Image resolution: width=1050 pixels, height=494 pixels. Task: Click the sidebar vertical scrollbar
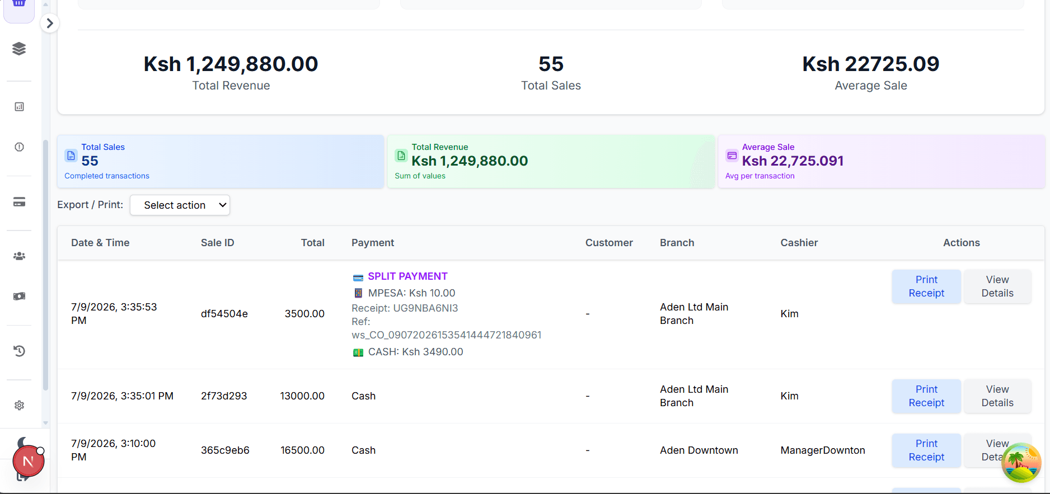45,266
